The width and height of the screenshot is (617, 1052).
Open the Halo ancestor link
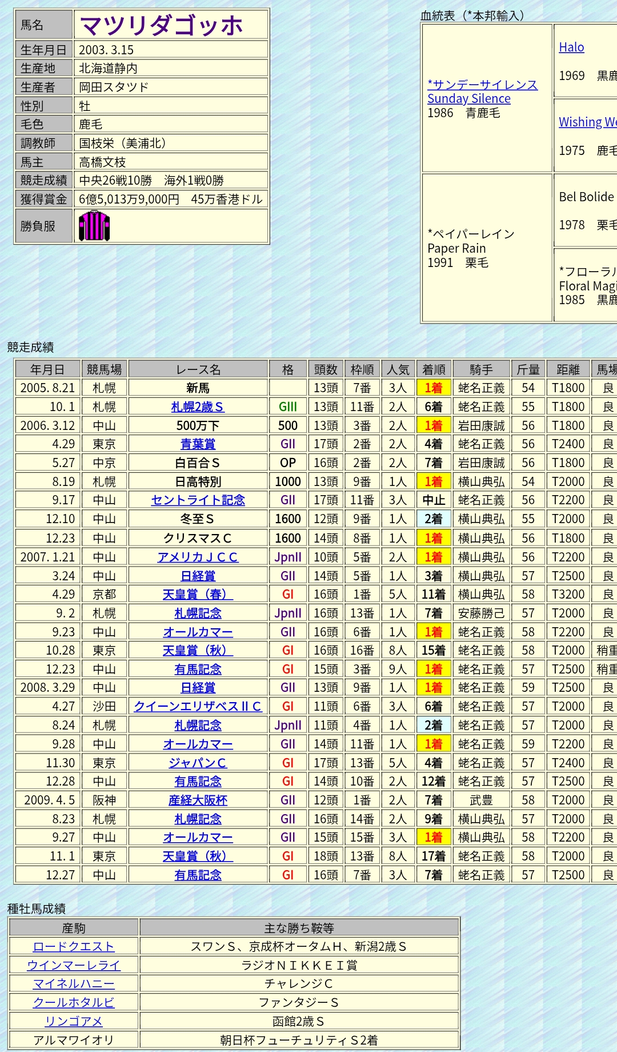click(571, 47)
